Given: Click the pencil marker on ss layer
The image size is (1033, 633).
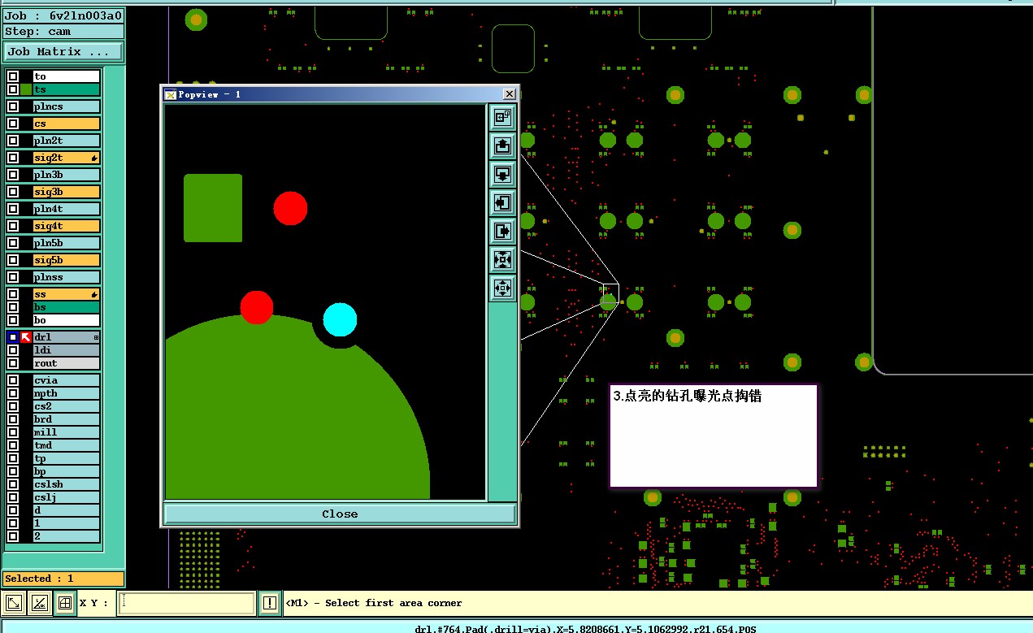Looking at the screenshot, I should [x=95, y=294].
